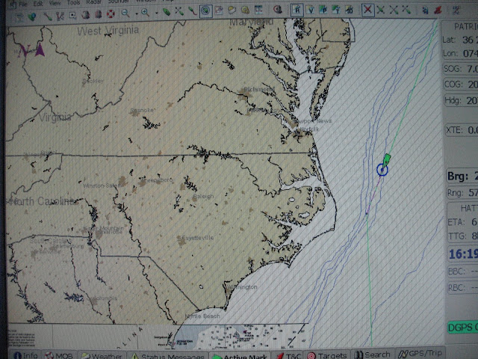Click the sailing ship icon
The width and height of the screenshot is (478, 359).
86,15
